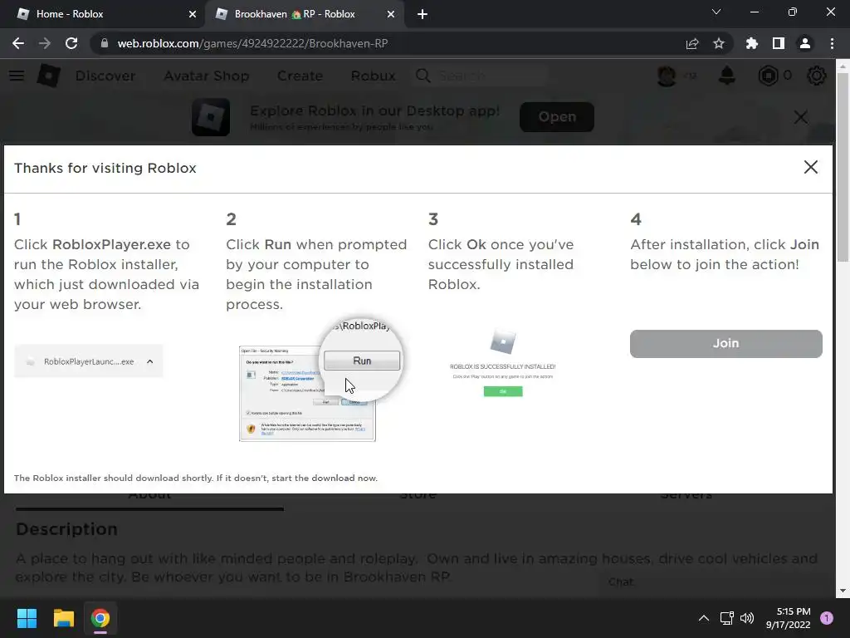
Task: Open the Create menu item
Action: coord(300,76)
